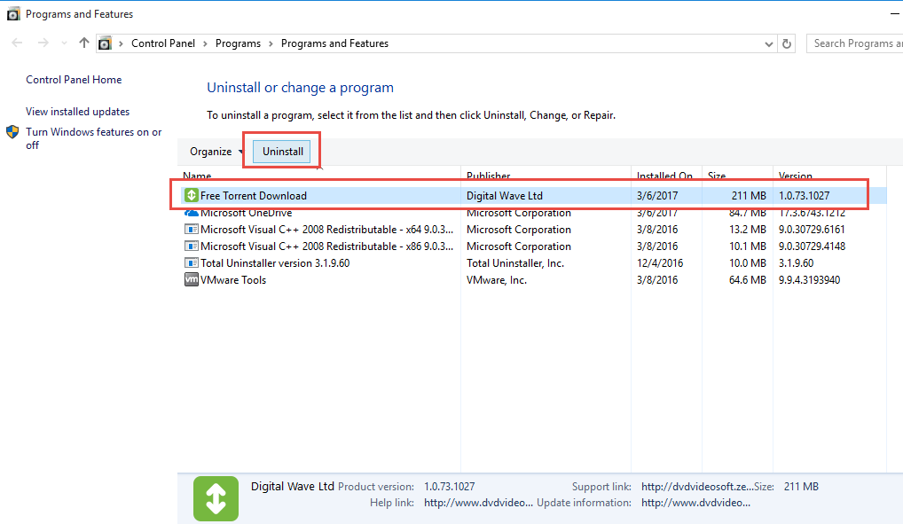Click the shield icon beside Turn Windows features
Screen dimensions: 903x524
pos(12,132)
